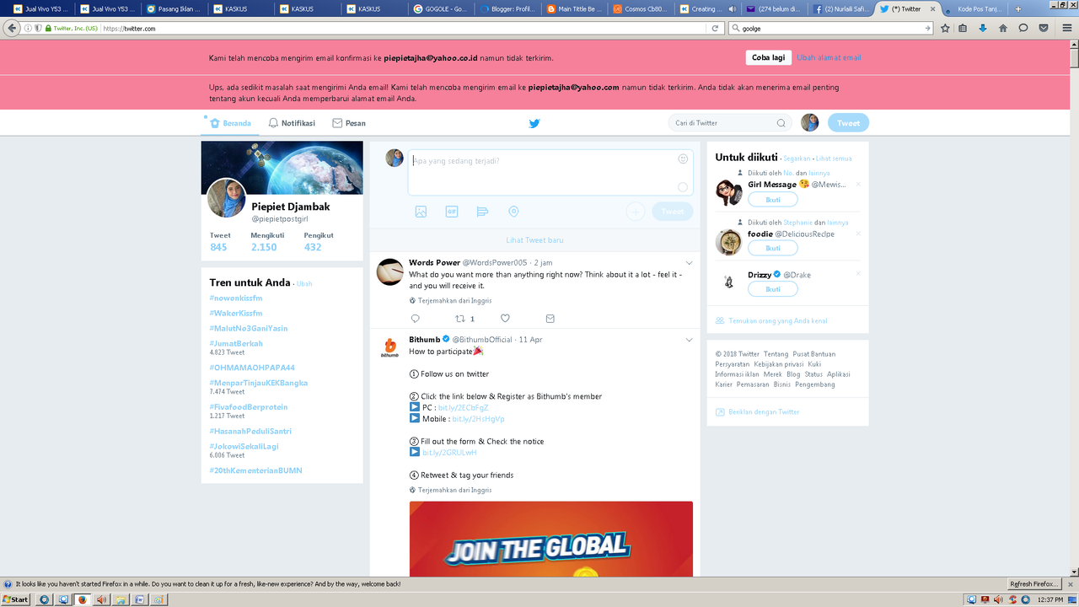Open the Bithumb tweet promotional image
The image size is (1079, 607).
point(550,539)
